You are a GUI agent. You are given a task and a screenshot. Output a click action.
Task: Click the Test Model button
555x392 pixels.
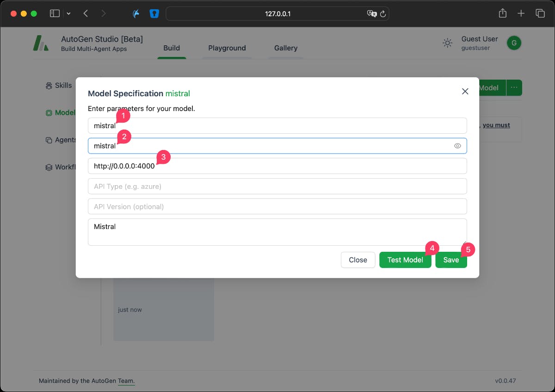coord(405,260)
